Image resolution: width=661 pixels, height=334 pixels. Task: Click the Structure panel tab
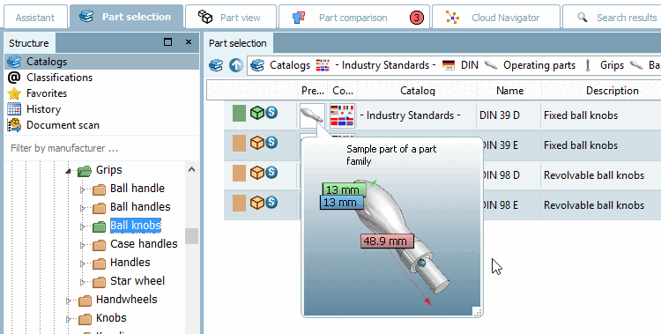click(x=29, y=43)
